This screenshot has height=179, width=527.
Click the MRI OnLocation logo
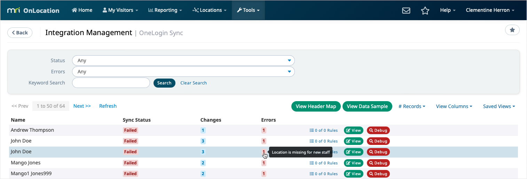pyautogui.click(x=33, y=10)
